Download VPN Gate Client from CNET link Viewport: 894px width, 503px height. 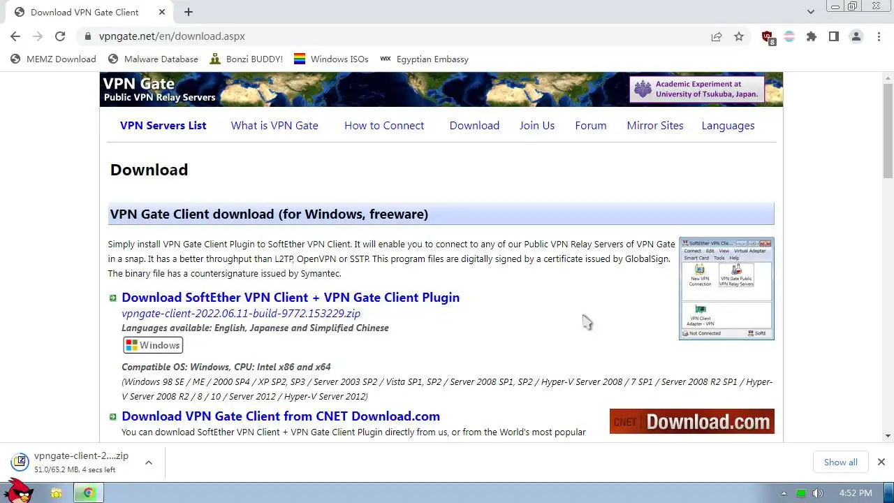281,416
